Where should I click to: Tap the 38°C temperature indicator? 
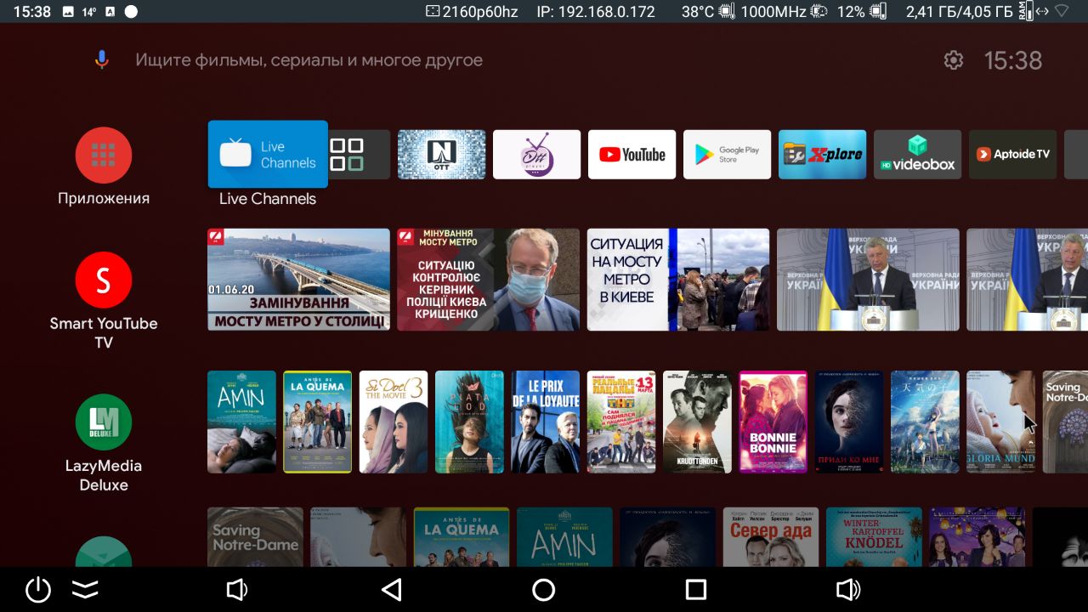(708, 12)
